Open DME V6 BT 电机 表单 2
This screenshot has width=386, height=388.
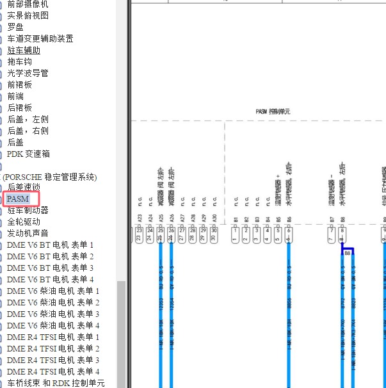point(50,256)
